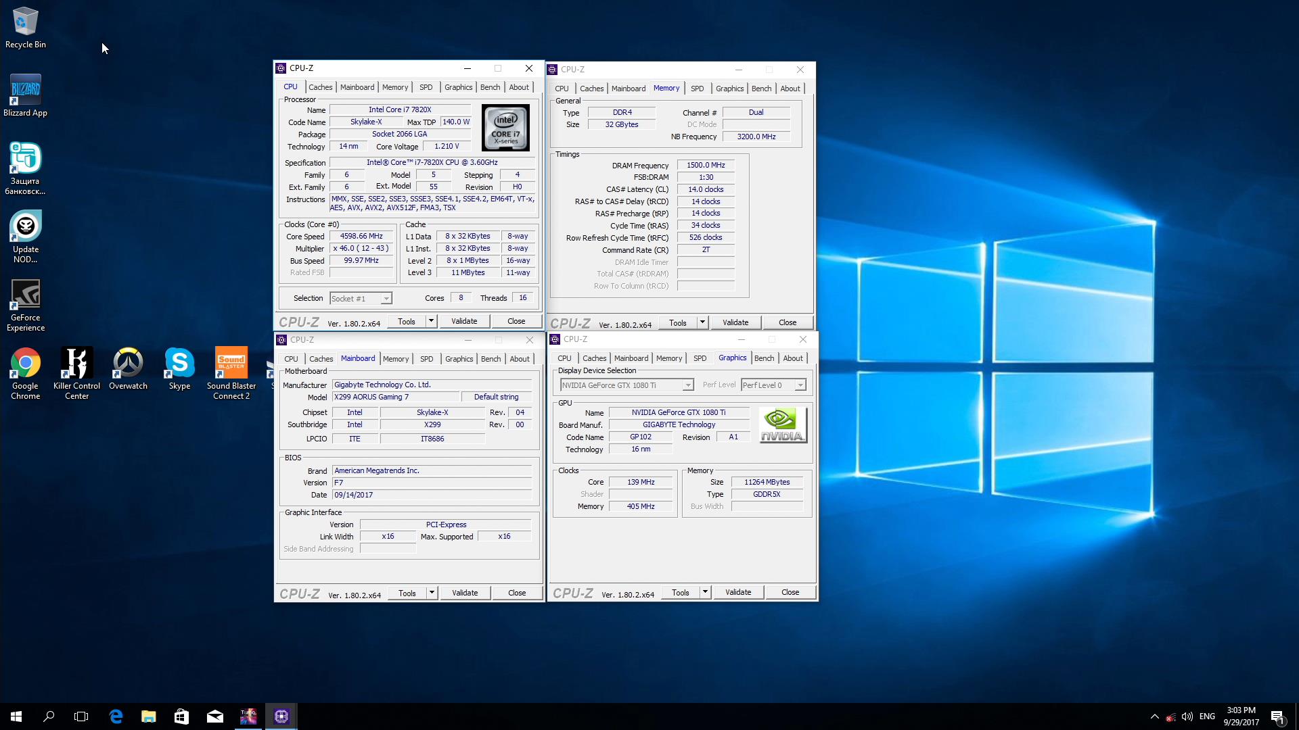Click the "09/14/2017" BIOS date value
This screenshot has height=730, width=1299.
432,495
